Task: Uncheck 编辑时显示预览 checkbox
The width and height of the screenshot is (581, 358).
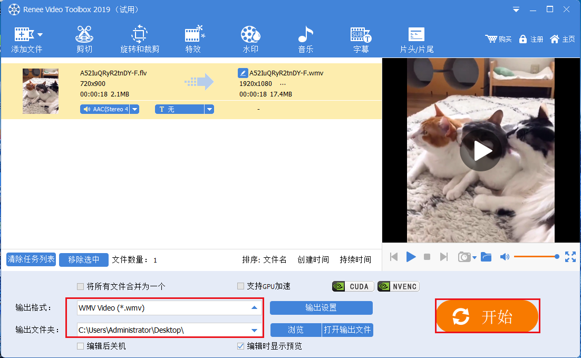Action: (x=241, y=346)
